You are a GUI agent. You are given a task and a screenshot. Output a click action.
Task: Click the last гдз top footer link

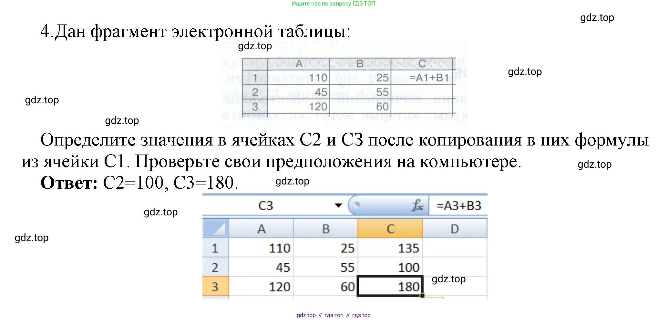[361, 315]
